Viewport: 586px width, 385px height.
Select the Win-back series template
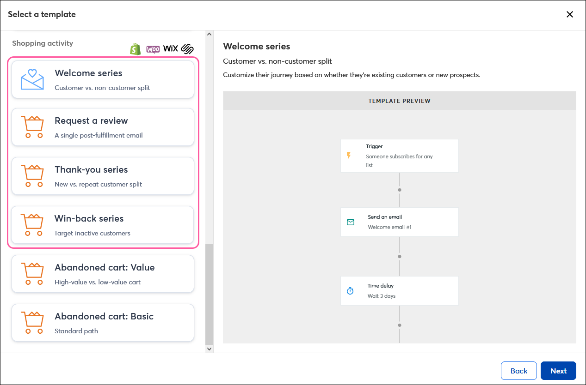[103, 225]
